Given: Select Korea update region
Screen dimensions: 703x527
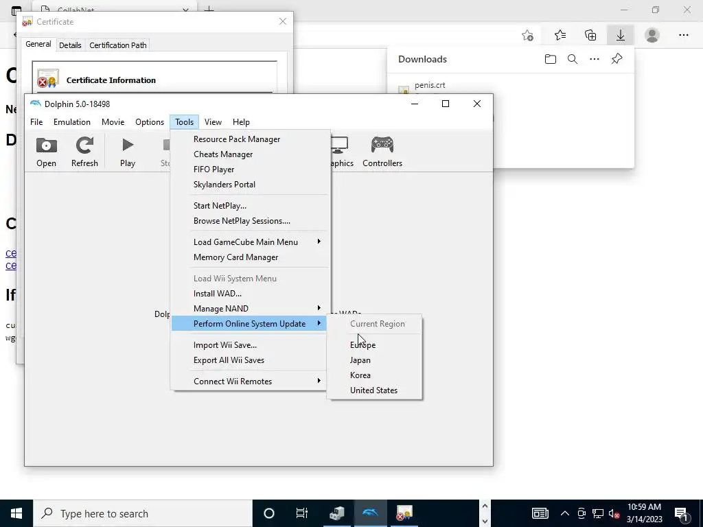Looking at the screenshot, I should (375, 375).
